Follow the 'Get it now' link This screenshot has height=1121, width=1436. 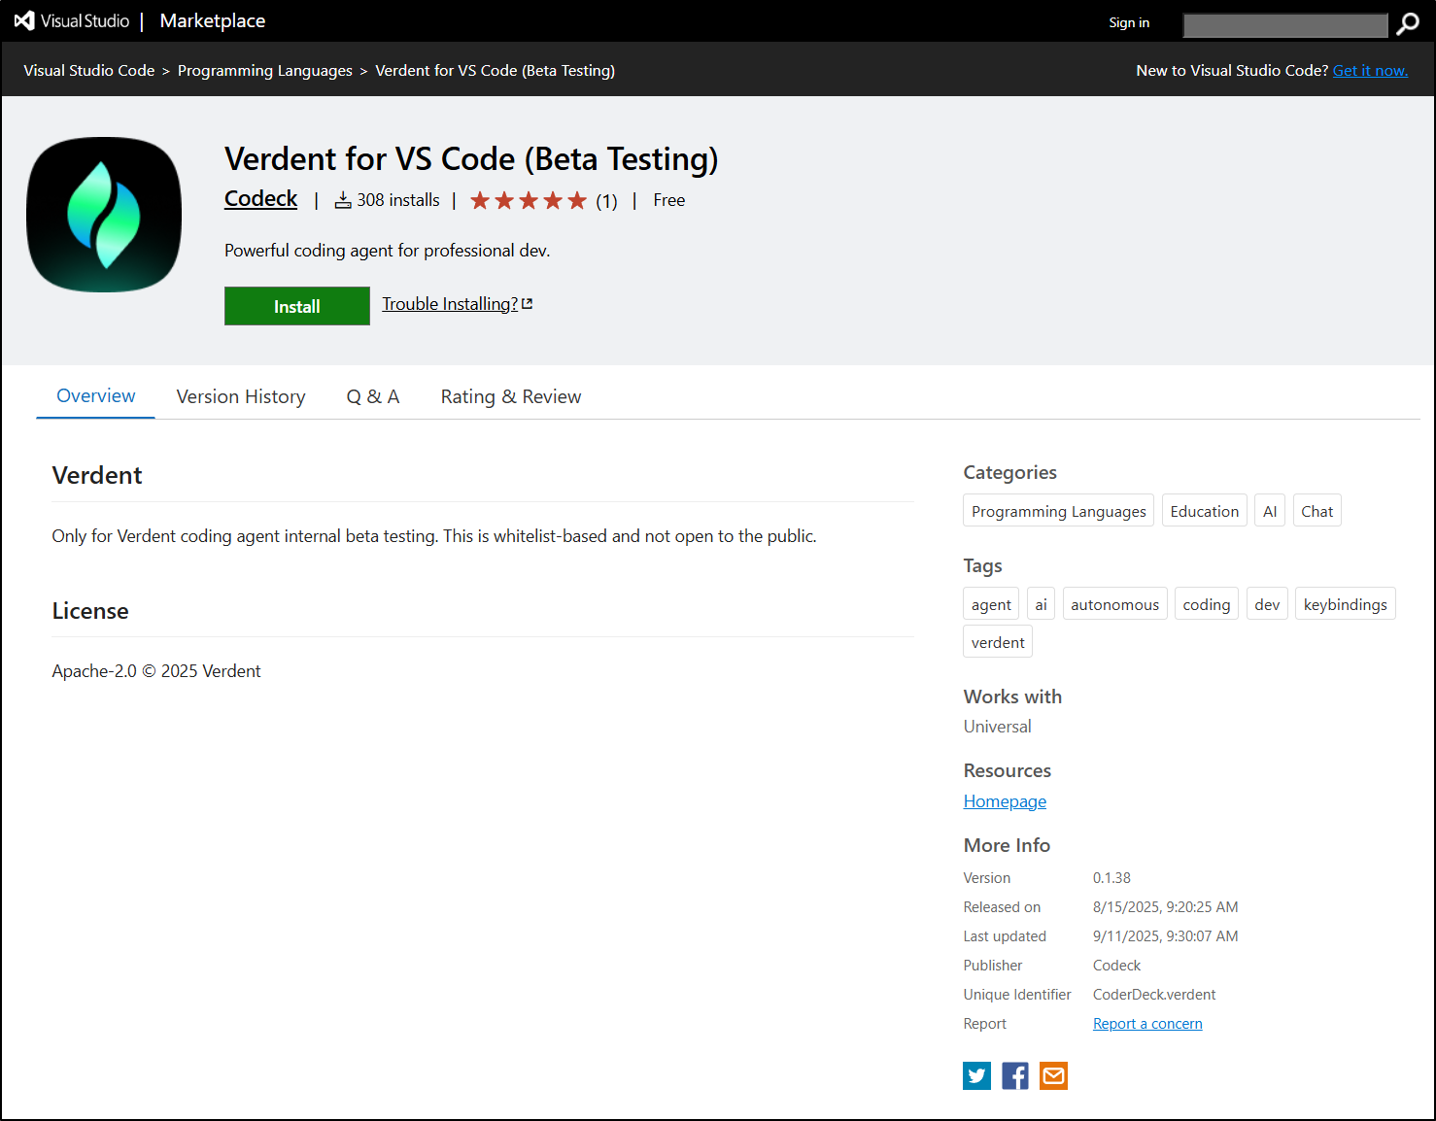click(1370, 70)
